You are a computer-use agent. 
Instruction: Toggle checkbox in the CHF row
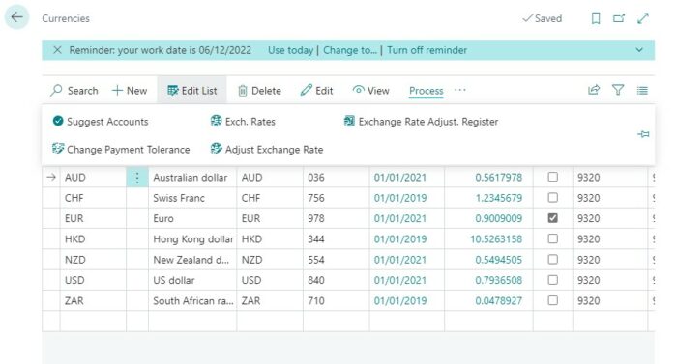tap(552, 198)
